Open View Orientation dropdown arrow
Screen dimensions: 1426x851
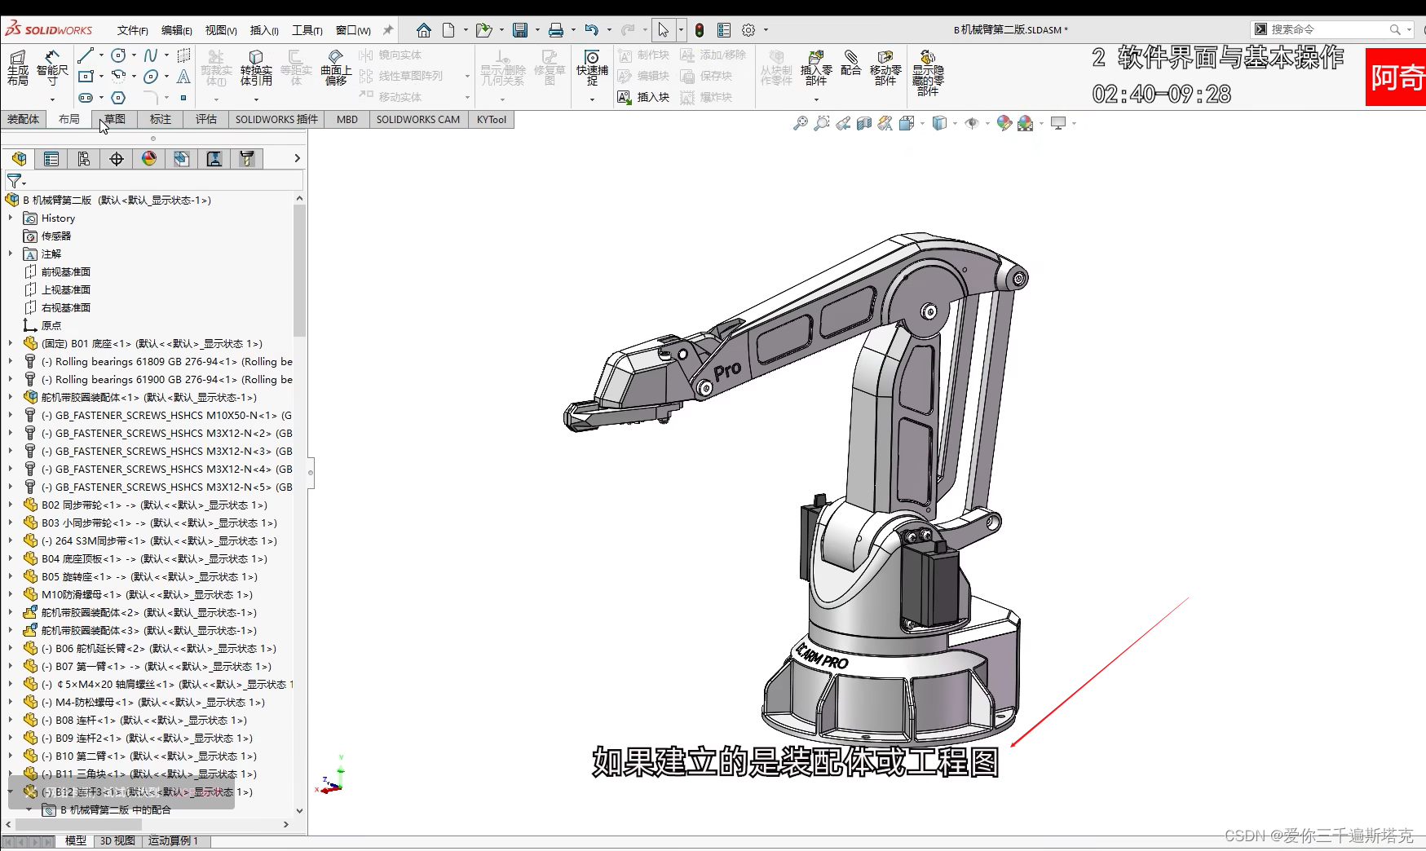coord(922,124)
